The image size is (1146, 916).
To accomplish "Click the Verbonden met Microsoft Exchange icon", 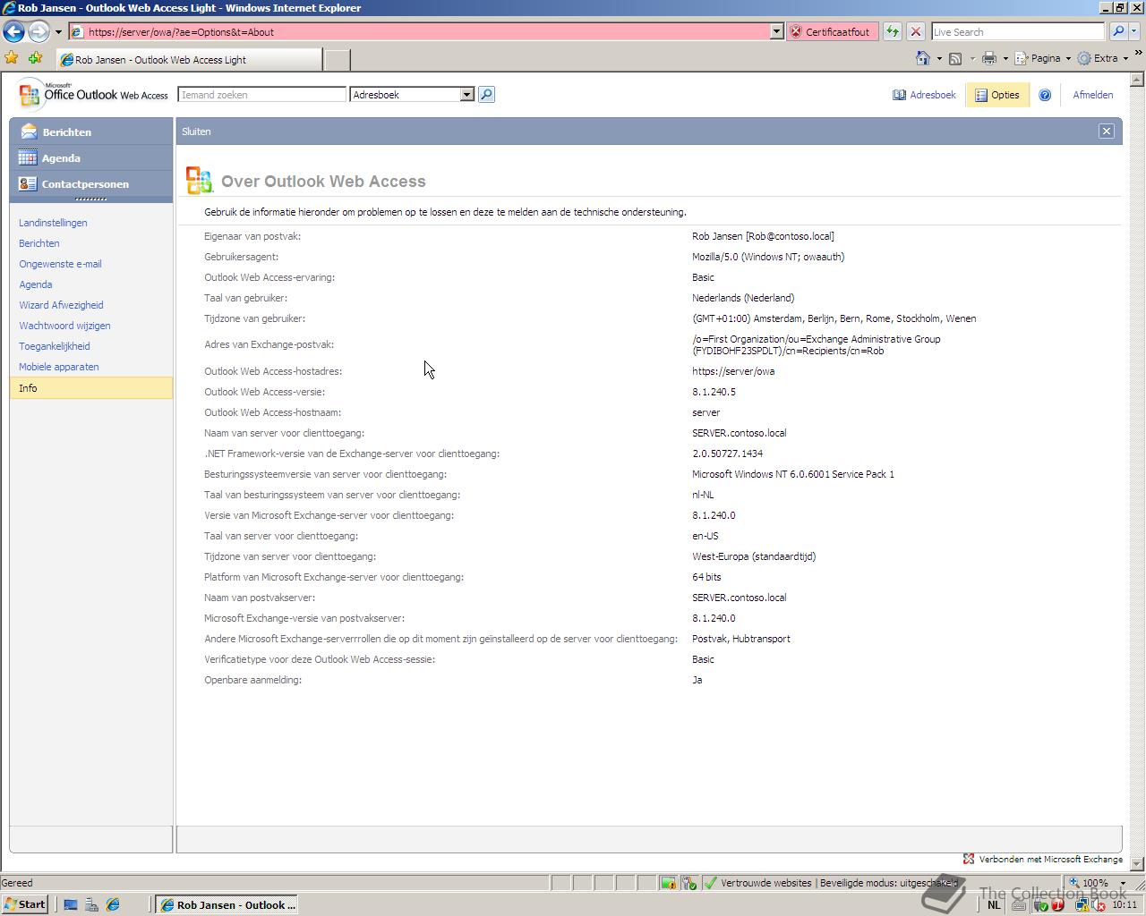I will [968, 859].
